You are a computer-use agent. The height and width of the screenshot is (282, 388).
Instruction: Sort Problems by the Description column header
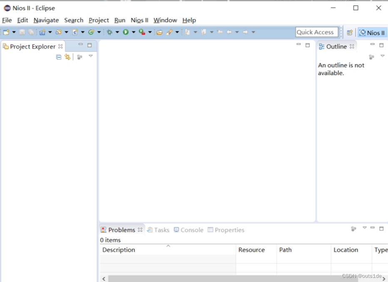[168, 250]
